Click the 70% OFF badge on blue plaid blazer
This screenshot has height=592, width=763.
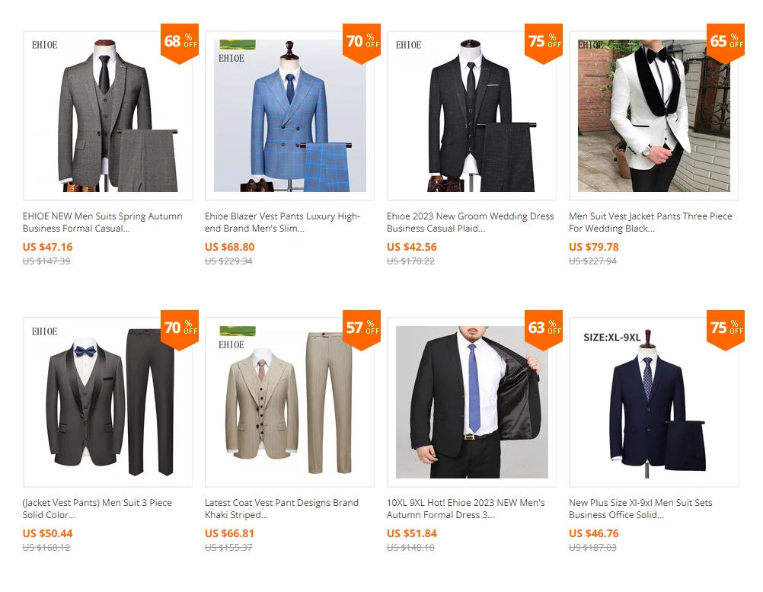pos(362,43)
